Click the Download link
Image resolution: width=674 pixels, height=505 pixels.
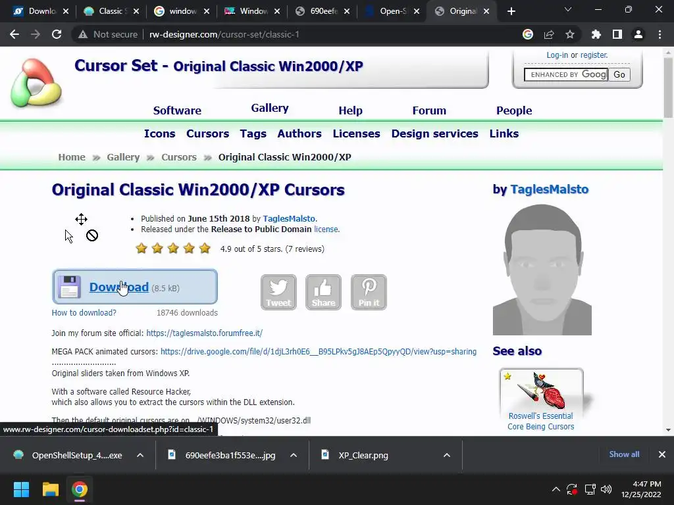(x=119, y=287)
